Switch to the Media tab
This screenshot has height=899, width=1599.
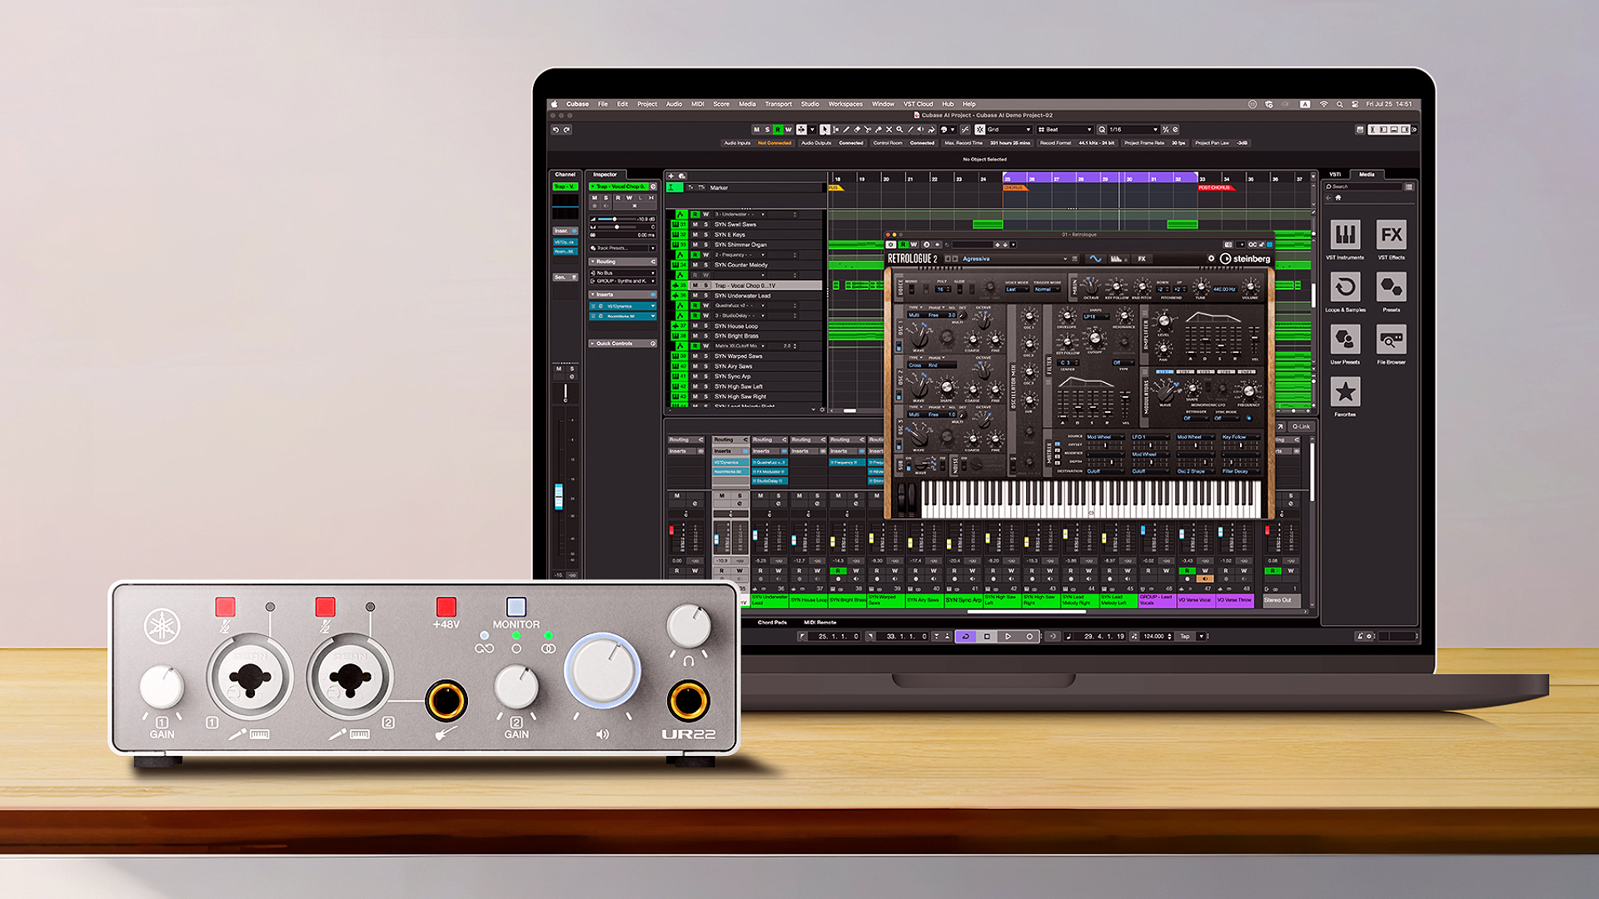point(1367,175)
